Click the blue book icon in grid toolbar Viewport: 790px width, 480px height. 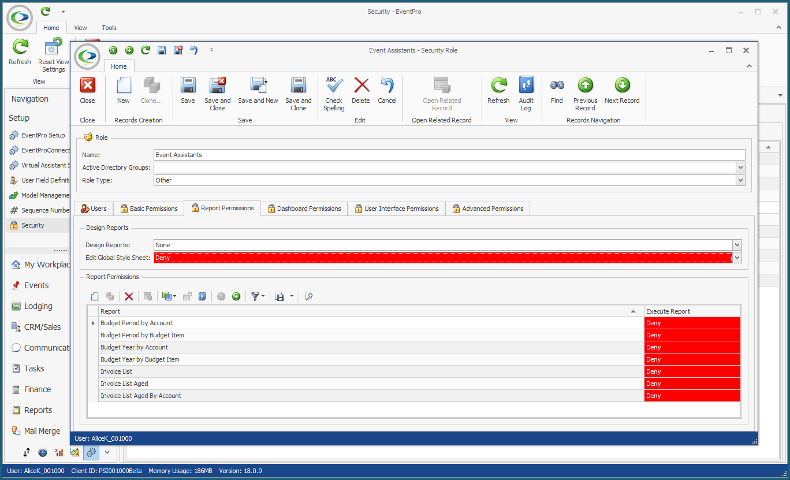(202, 296)
